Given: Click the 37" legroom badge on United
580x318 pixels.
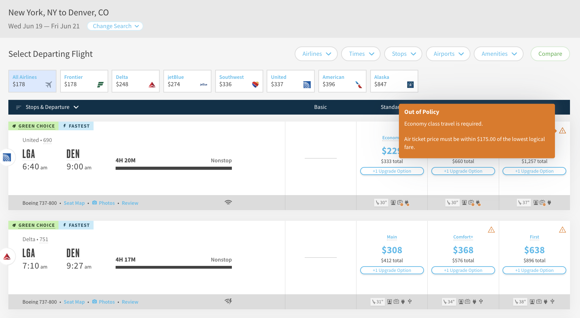Looking at the screenshot, I should (x=524, y=202).
